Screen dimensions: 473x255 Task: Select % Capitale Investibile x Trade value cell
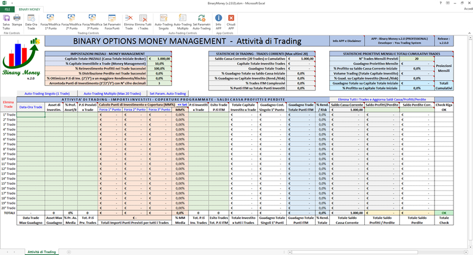tap(159, 64)
